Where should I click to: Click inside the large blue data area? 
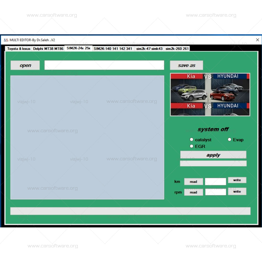point(87,137)
